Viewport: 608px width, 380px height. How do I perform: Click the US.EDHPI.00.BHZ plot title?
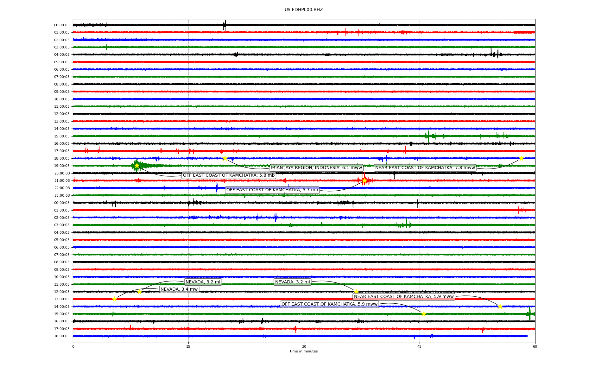coord(304,10)
